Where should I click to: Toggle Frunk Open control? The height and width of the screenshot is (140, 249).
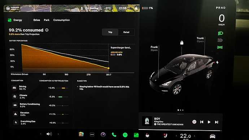154,48
